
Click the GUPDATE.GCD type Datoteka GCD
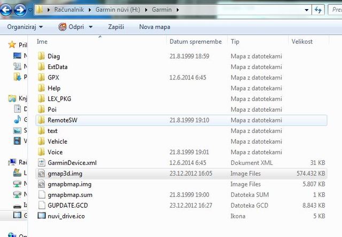250,206
